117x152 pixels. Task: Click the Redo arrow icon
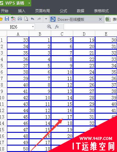pos(39,19)
